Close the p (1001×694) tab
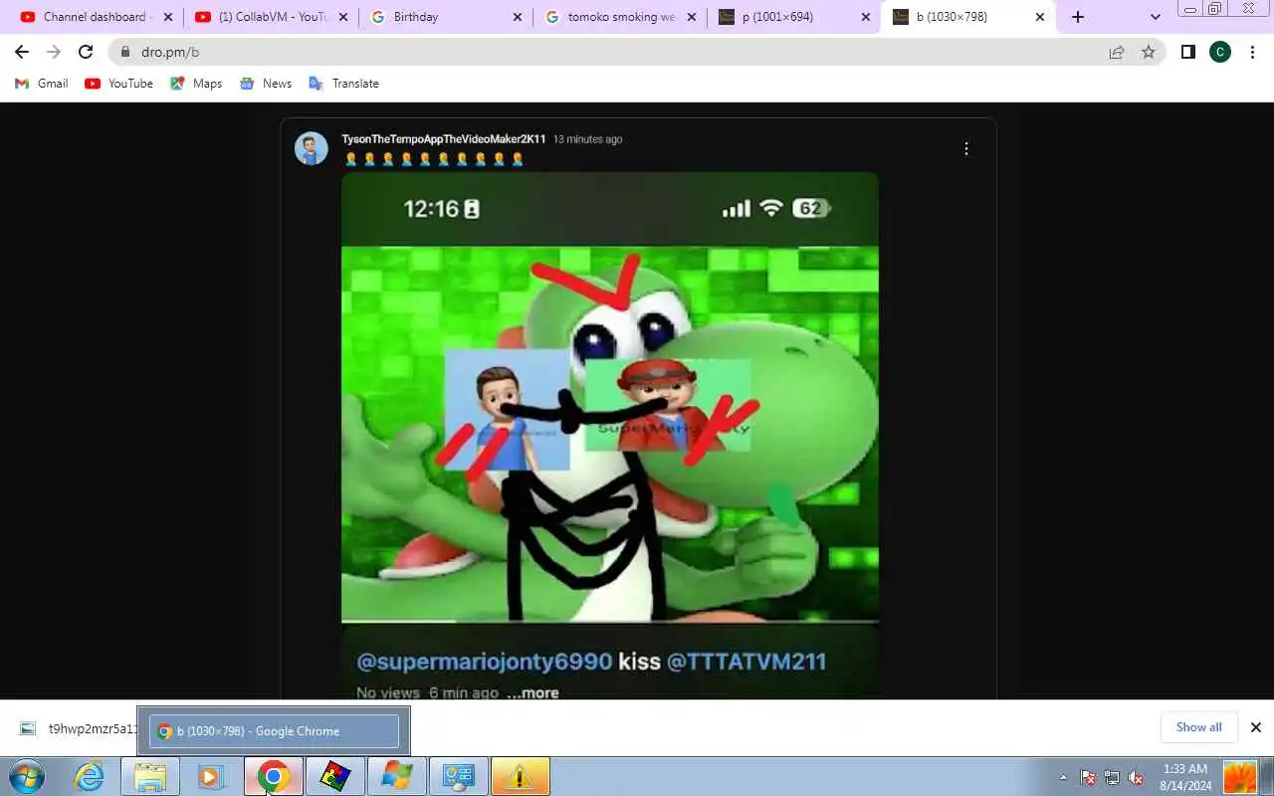1274x796 pixels. (x=866, y=17)
